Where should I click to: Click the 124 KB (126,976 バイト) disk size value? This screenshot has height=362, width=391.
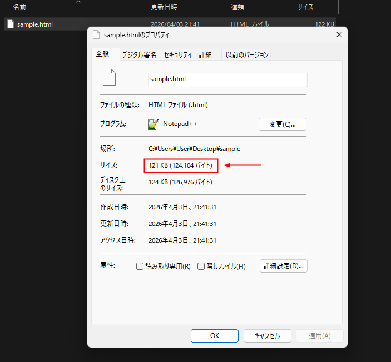point(180,182)
